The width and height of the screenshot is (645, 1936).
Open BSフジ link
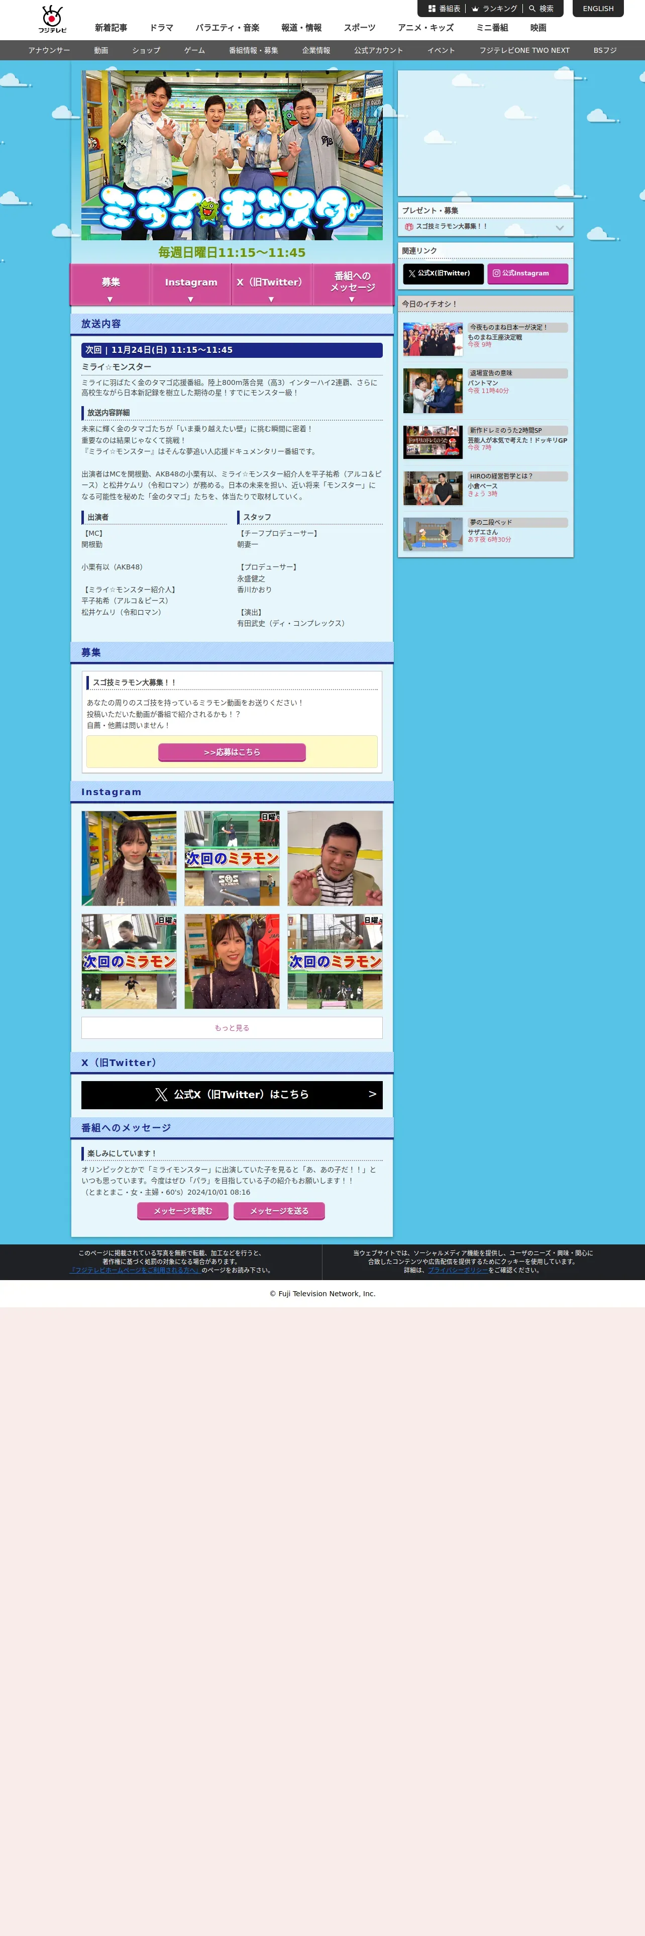[x=604, y=50]
